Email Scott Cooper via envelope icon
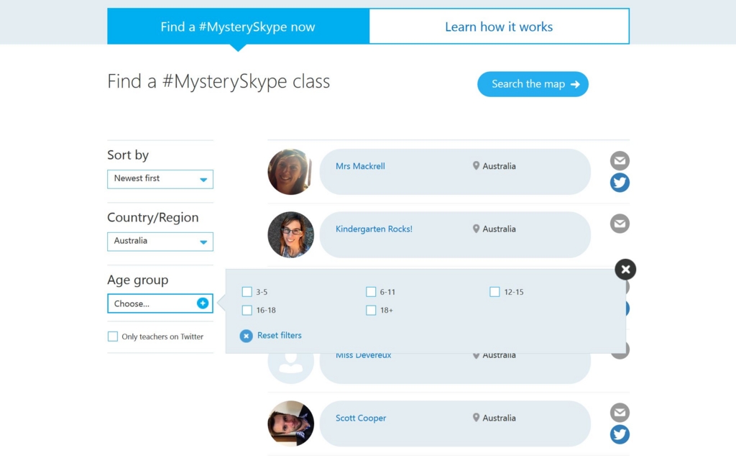This screenshot has height=458, width=736. pyautogui.click(x=620, y=413)
